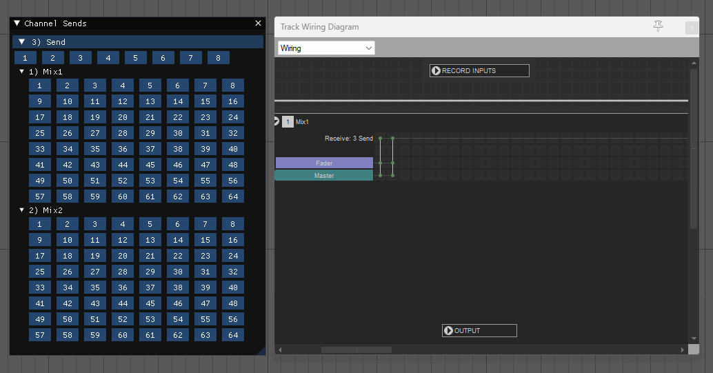Toggle Mix2 channel 1
Image resolution: width=713 pixels, height=373 pixels.
(x=40, y=224)
